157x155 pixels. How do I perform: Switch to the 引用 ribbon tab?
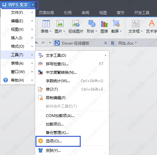click(x=68, y=13)
